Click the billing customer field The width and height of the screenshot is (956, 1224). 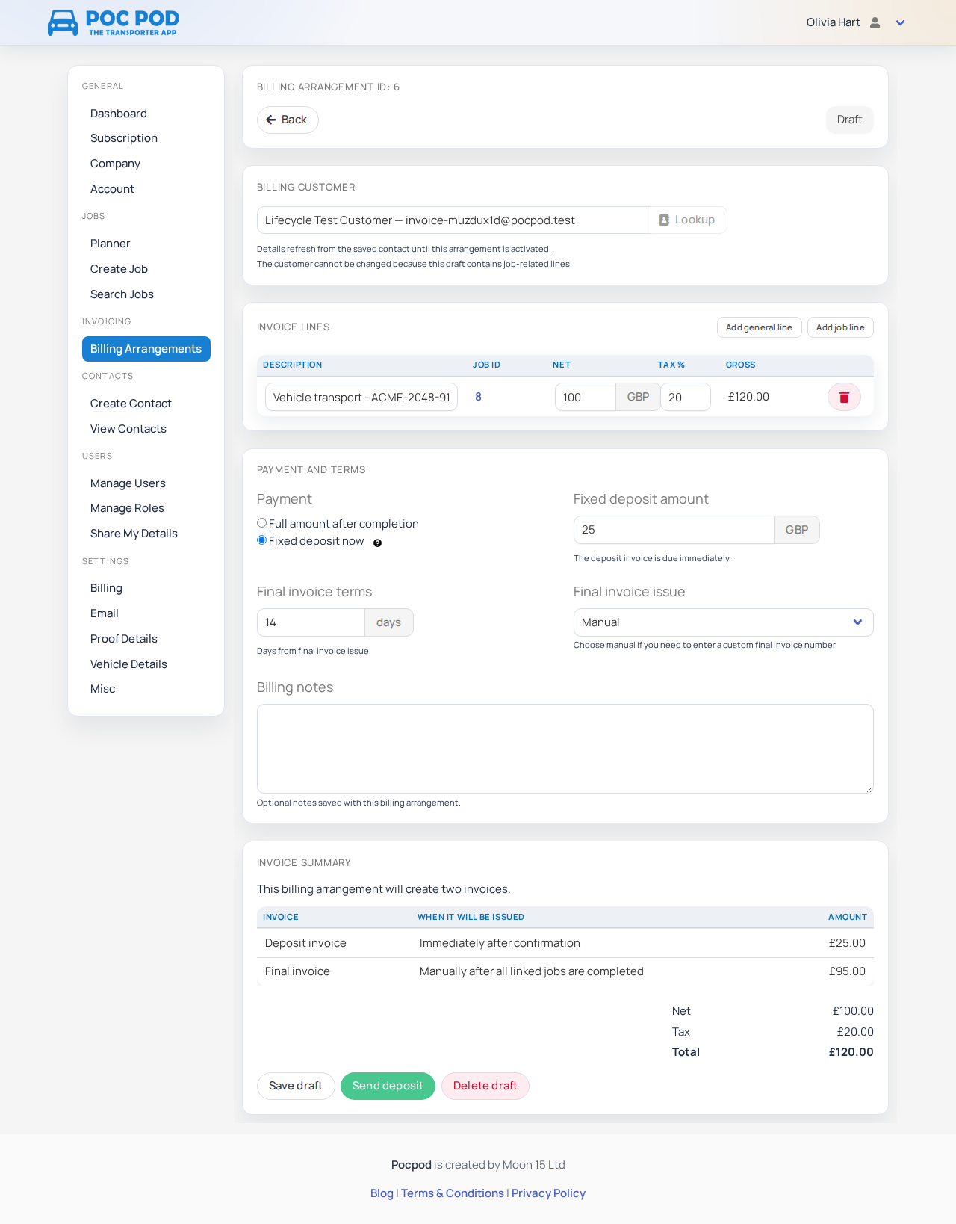[454, 220]
